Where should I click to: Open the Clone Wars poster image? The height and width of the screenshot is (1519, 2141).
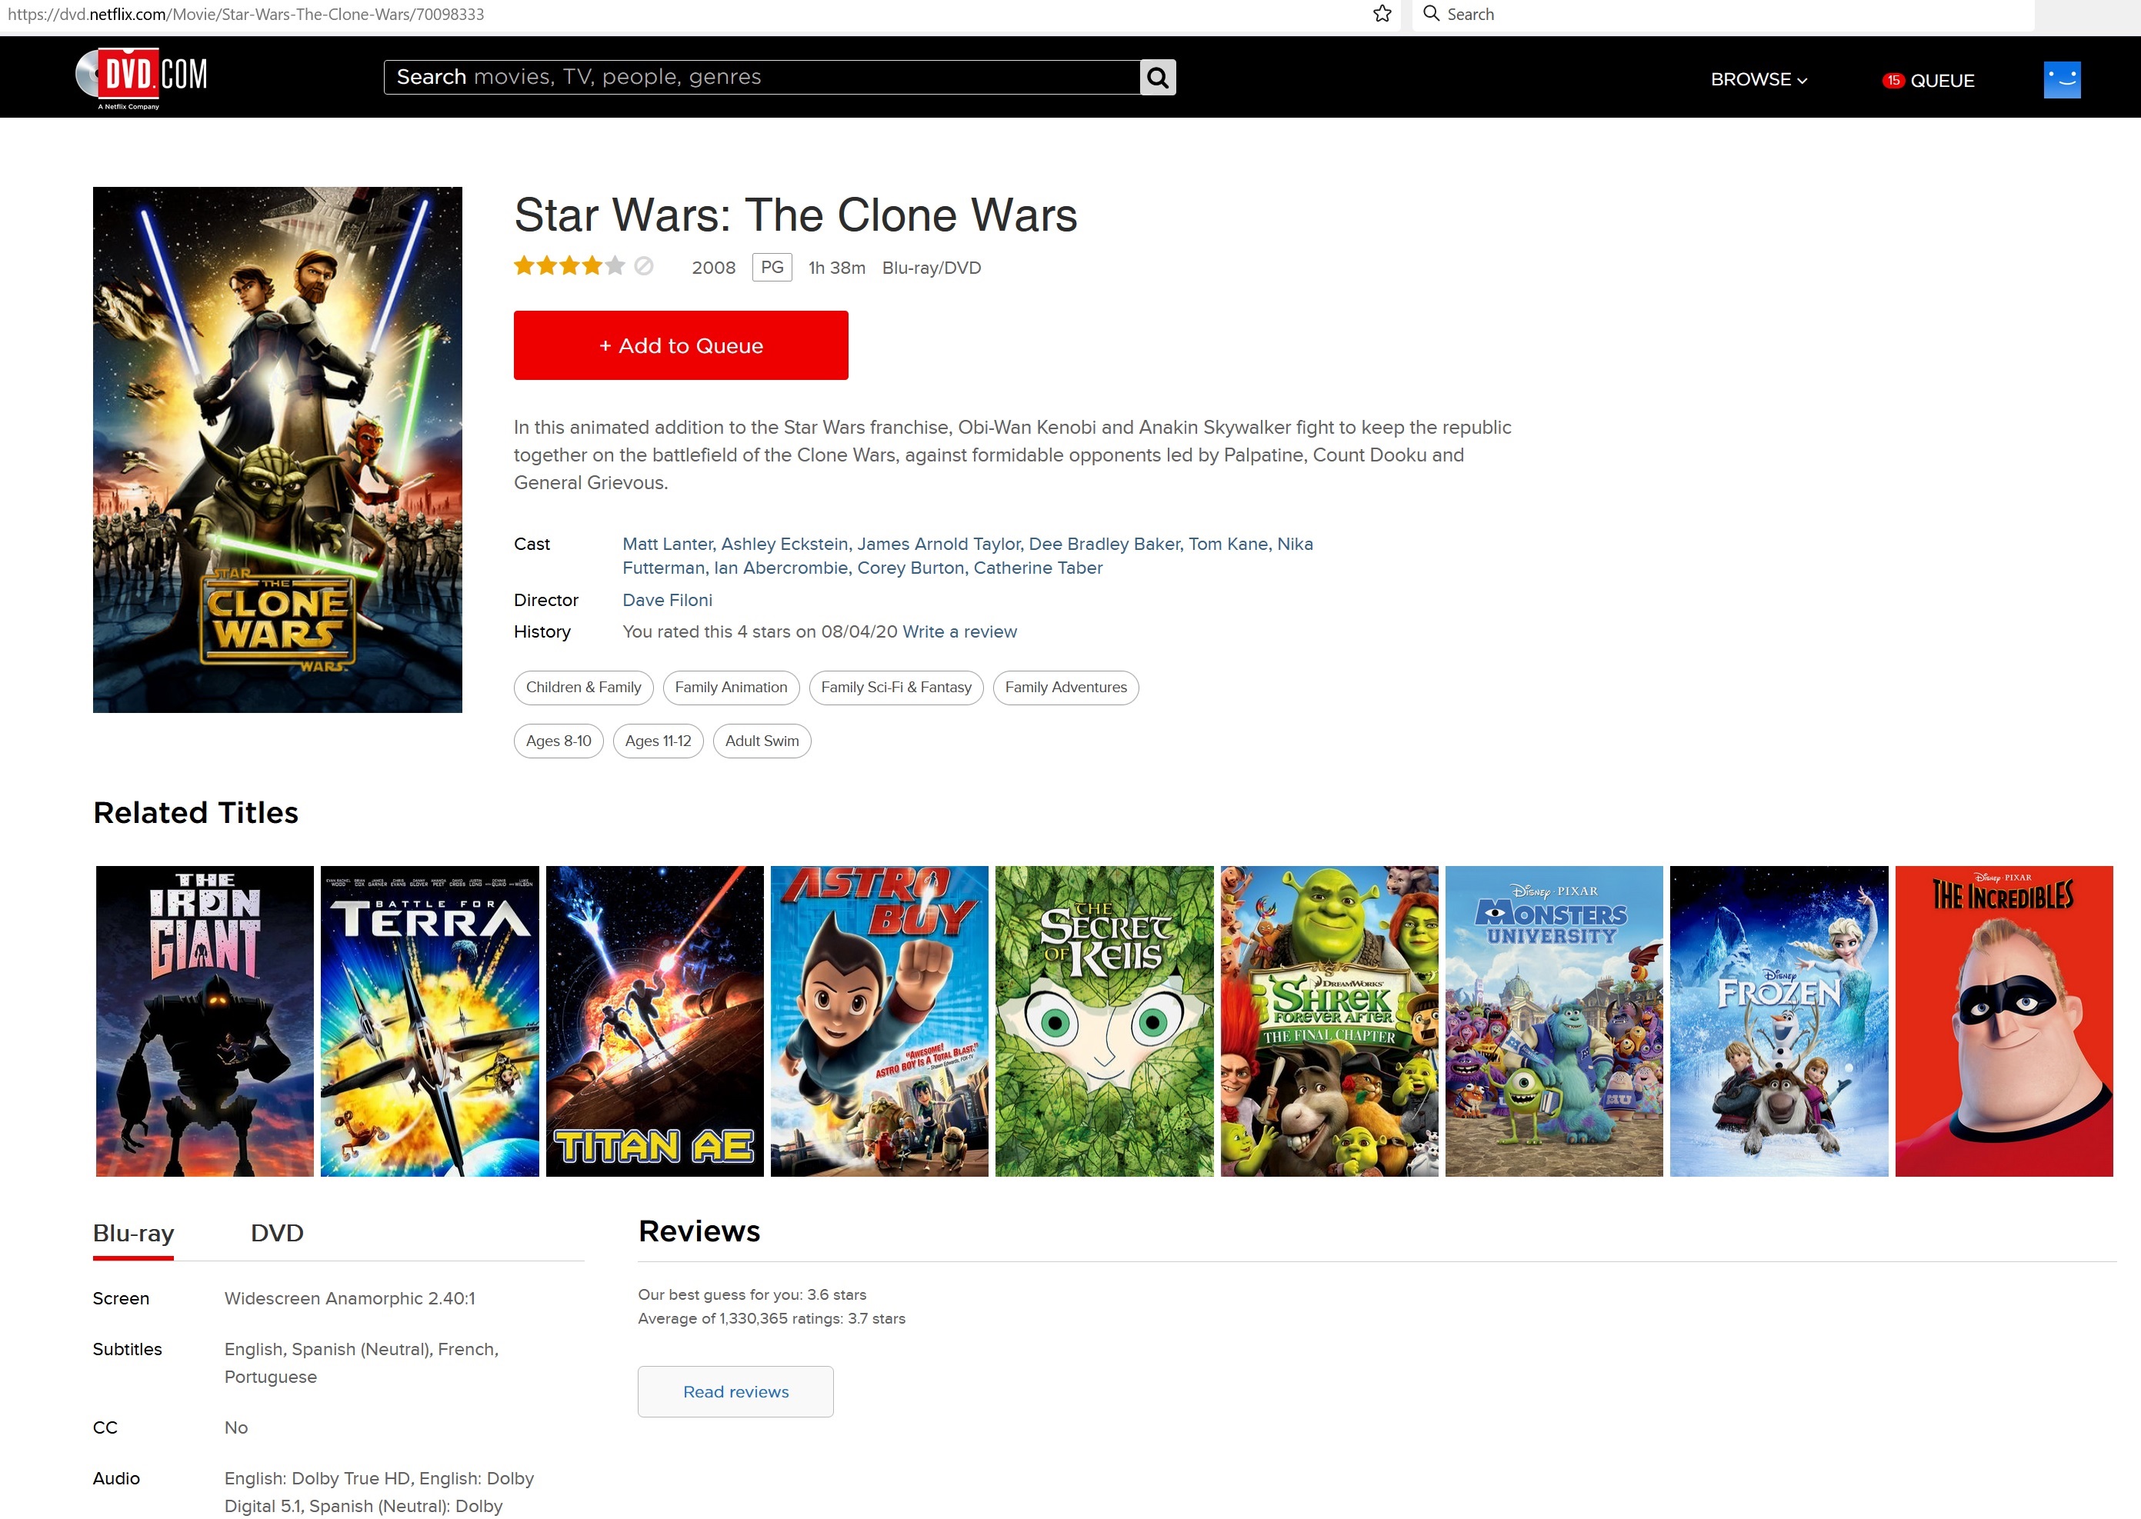(277, 449)
